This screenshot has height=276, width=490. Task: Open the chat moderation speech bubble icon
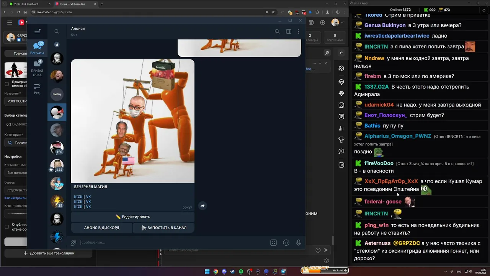pyautogui.click(x=341, y=151)
